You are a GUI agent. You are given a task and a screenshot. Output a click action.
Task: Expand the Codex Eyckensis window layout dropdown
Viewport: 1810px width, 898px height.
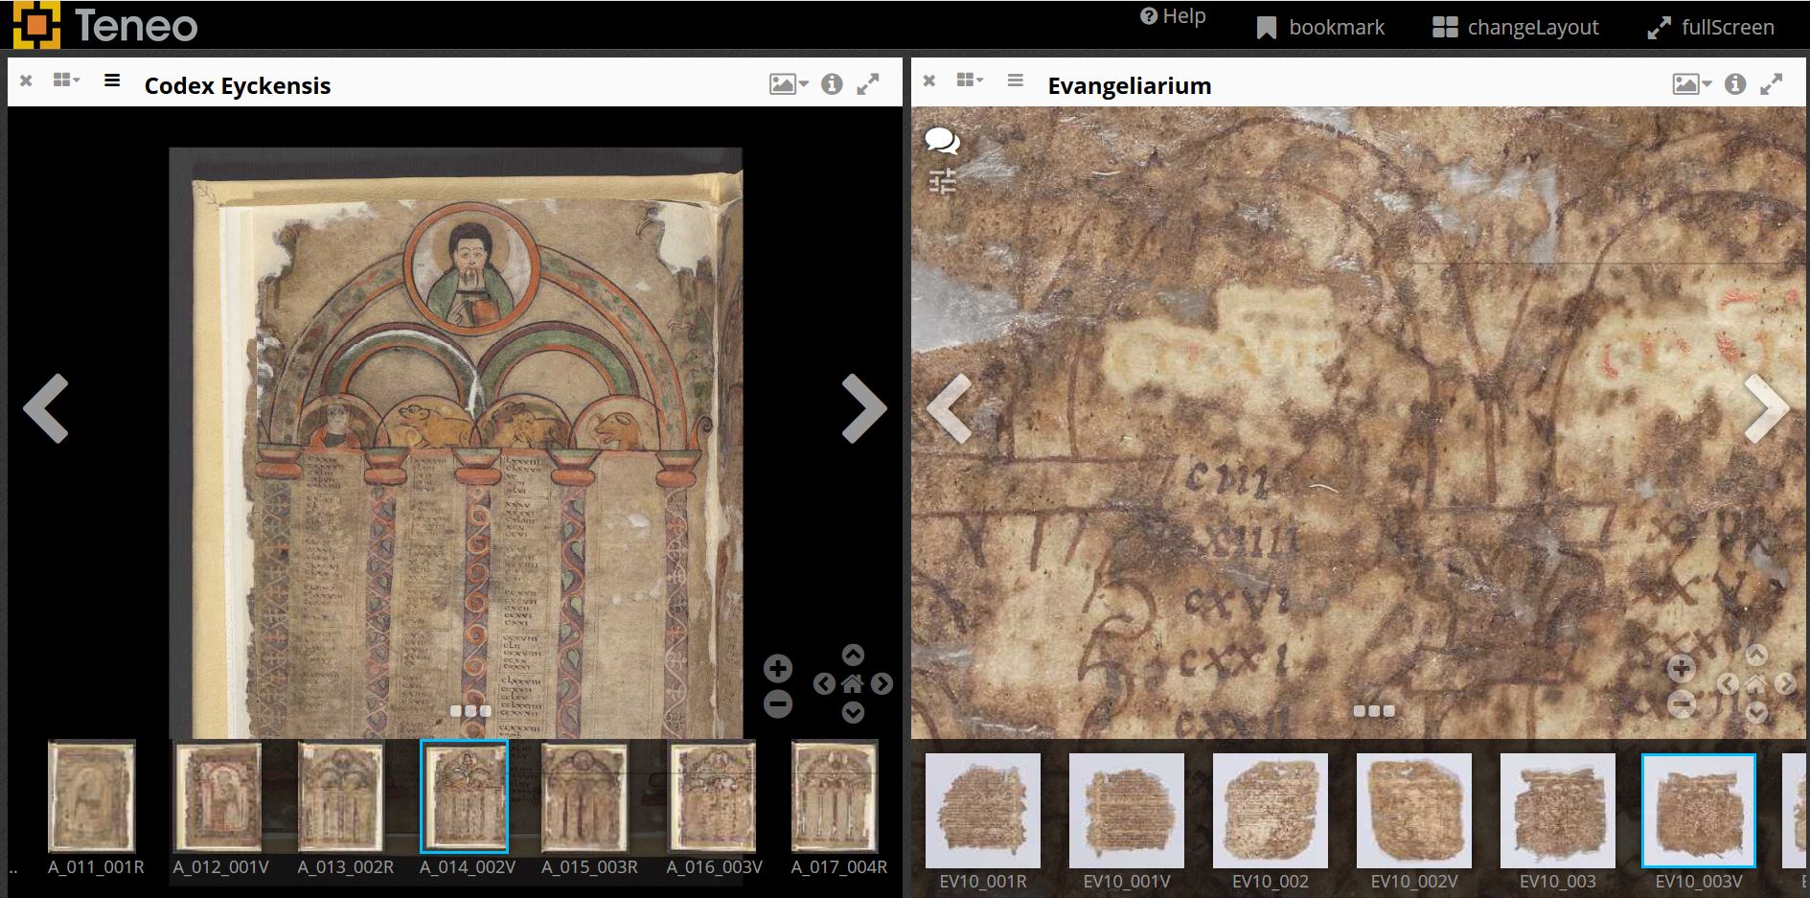[x=66, y=81]
